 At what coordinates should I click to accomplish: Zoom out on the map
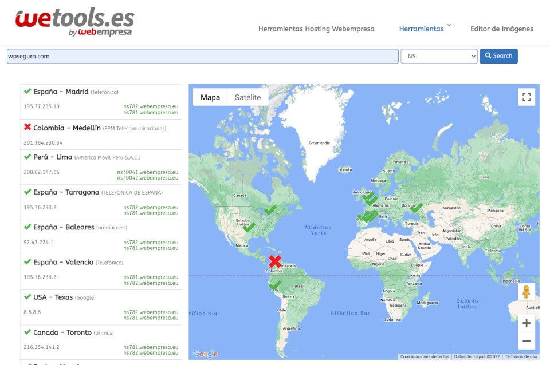tap(526, 341)
